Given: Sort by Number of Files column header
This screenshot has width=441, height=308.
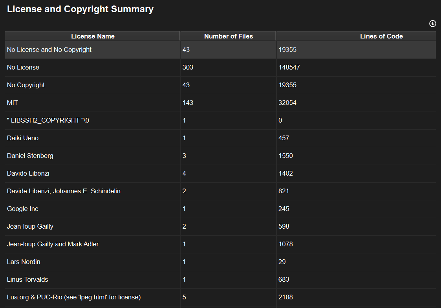Looking at the screenshot, I should [228, 36].
